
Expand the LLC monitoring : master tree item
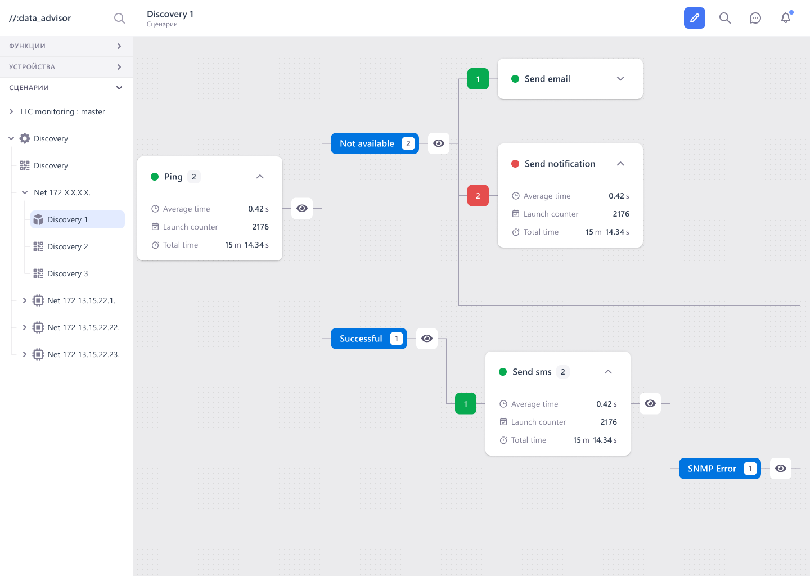tap(11, 111)
